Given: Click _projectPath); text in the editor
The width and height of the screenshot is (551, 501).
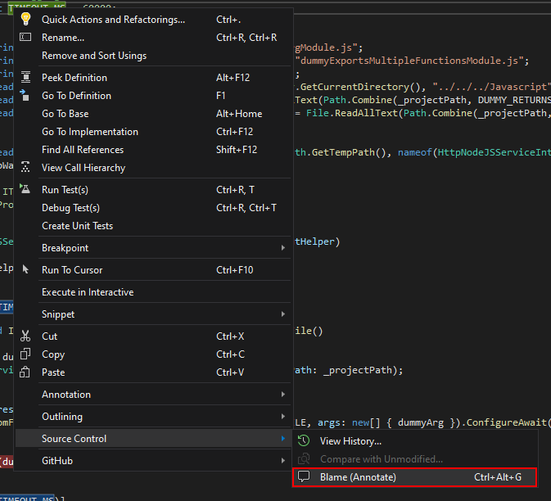Looking at the screenshot, I should [x=363, y=370].
